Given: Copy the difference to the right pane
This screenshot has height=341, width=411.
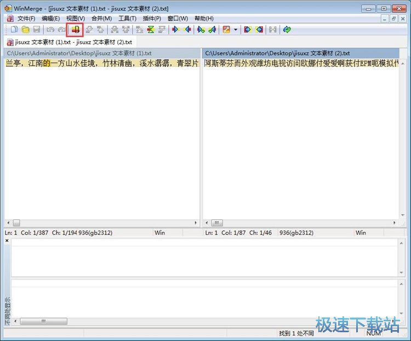Looking at the screenshot, I should pos(175,30).
